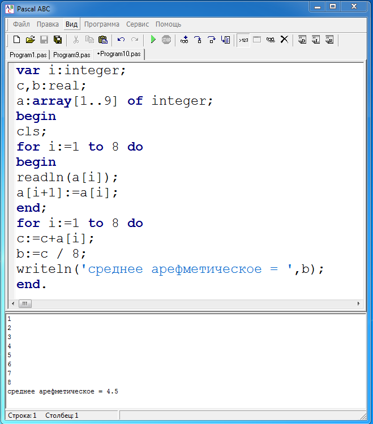Run the program with green arrow
This screenshot has height=424, width=373.
(x=153, y=40)
